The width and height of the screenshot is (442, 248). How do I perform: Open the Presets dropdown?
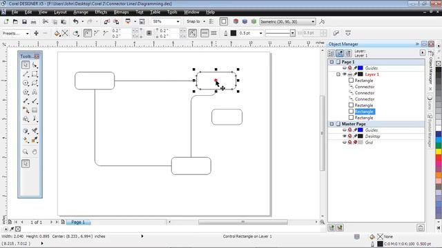click(28, 34)
